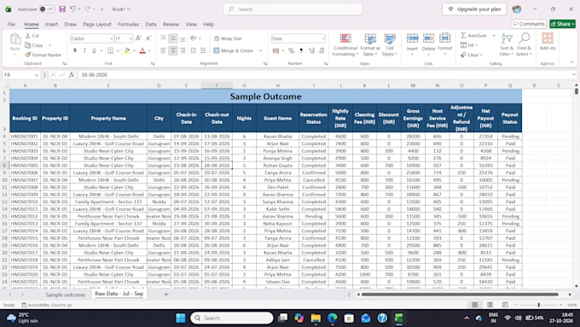Switch to the Data tab
580x327 pixels.
click(151, 24)
